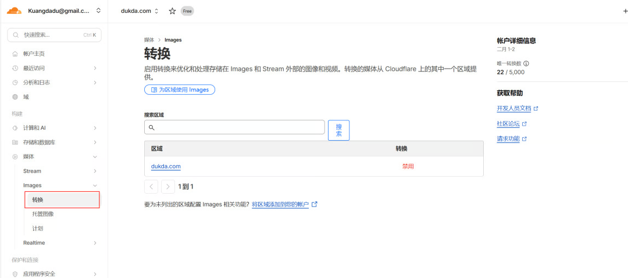Expand the 最近访问 chevron

[95, 68]
